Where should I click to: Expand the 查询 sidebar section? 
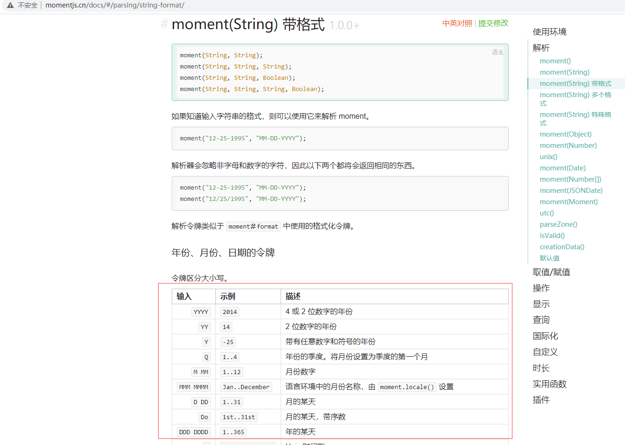tap(541, 320)
